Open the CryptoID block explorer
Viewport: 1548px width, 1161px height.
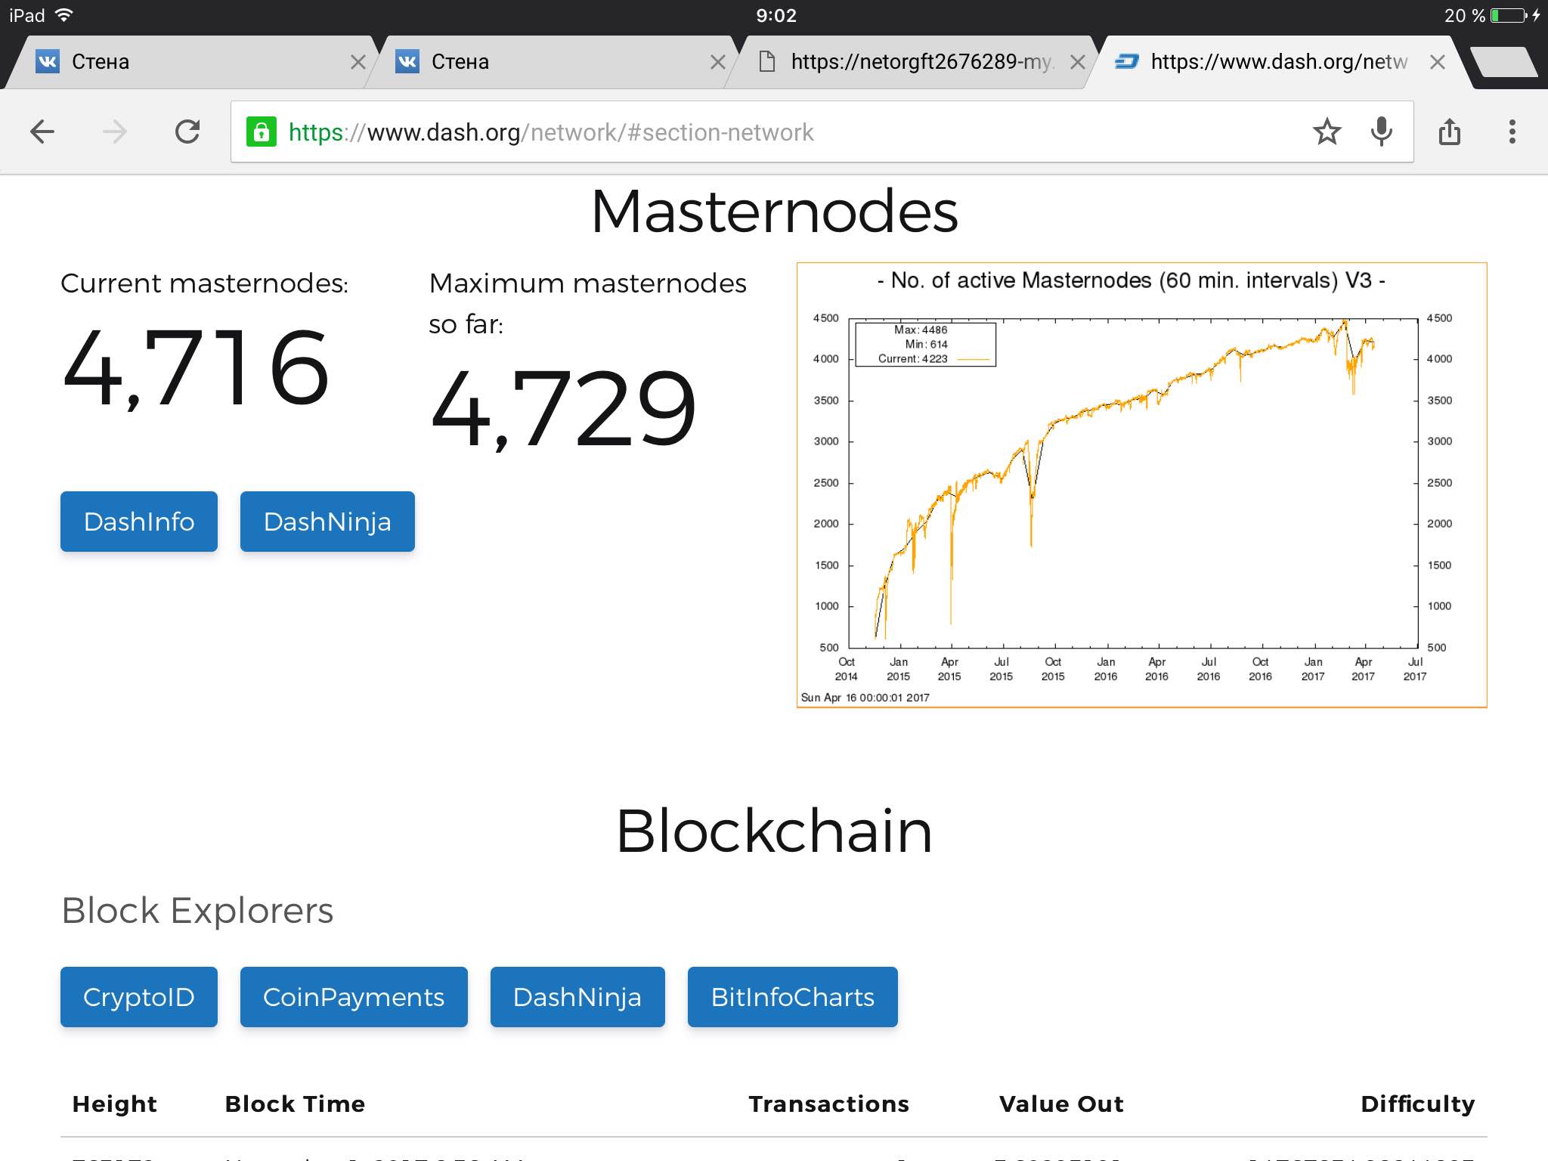[139, 997]
